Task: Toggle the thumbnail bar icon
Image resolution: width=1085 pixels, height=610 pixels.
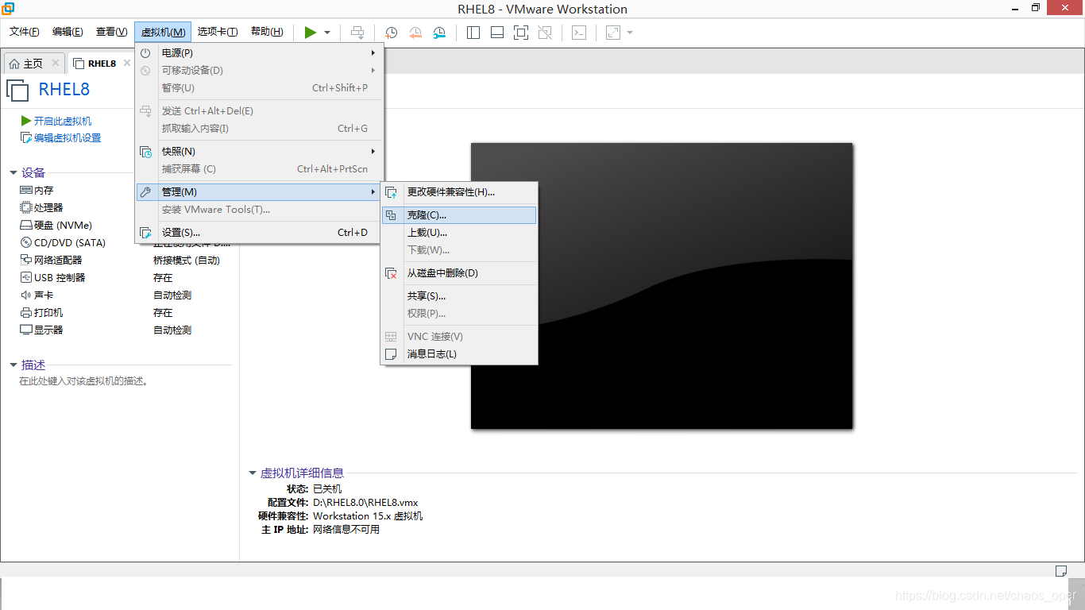Action: [497, 33]
